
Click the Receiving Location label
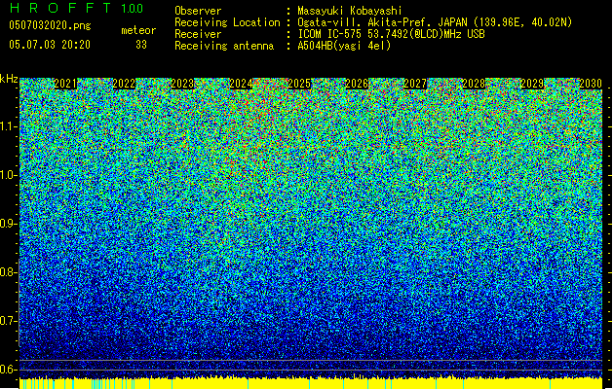[227, 22]
